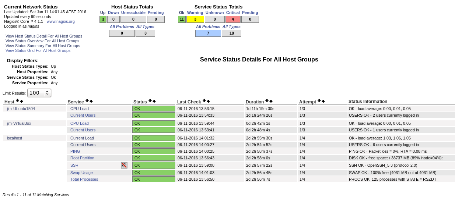
Task: Click the service All Types count of 18
Action: [x=231, y=33]
